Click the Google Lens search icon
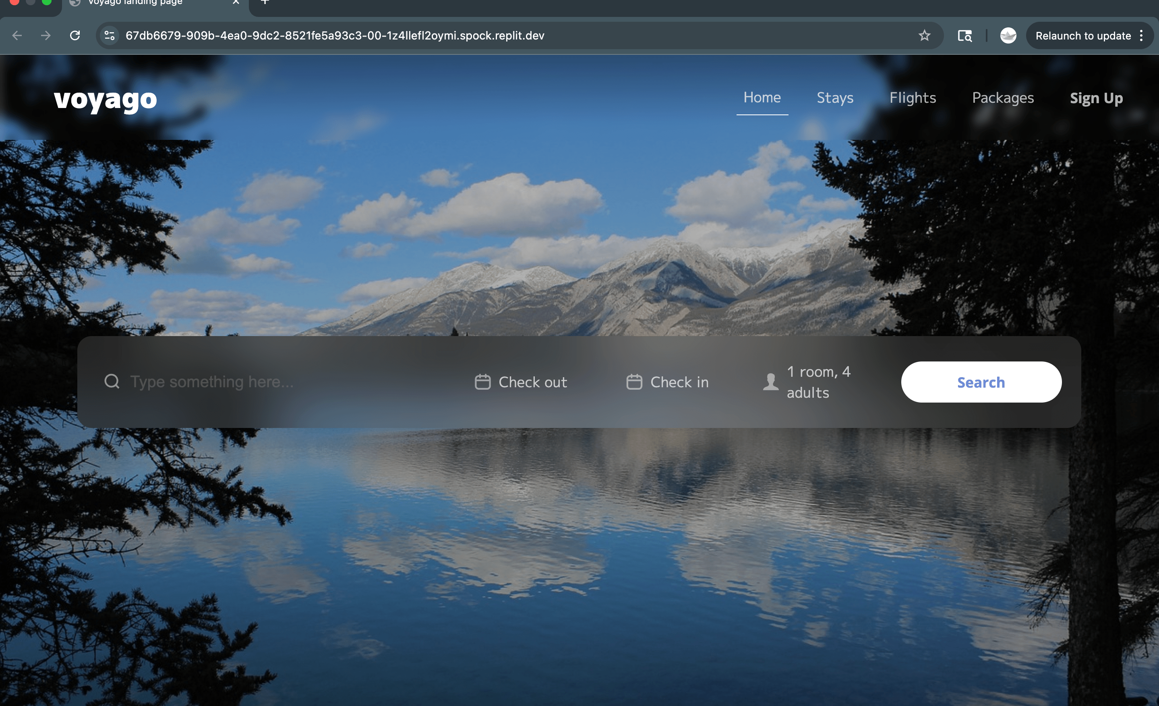The height and width of the screenshot is (706, 1159). pyautogui.click(x=965, y=36)
